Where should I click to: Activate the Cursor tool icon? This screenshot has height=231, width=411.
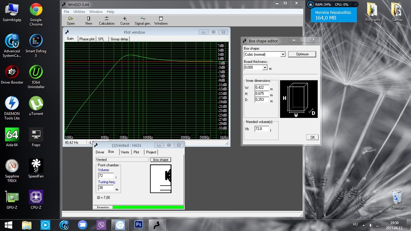(125, 21)
